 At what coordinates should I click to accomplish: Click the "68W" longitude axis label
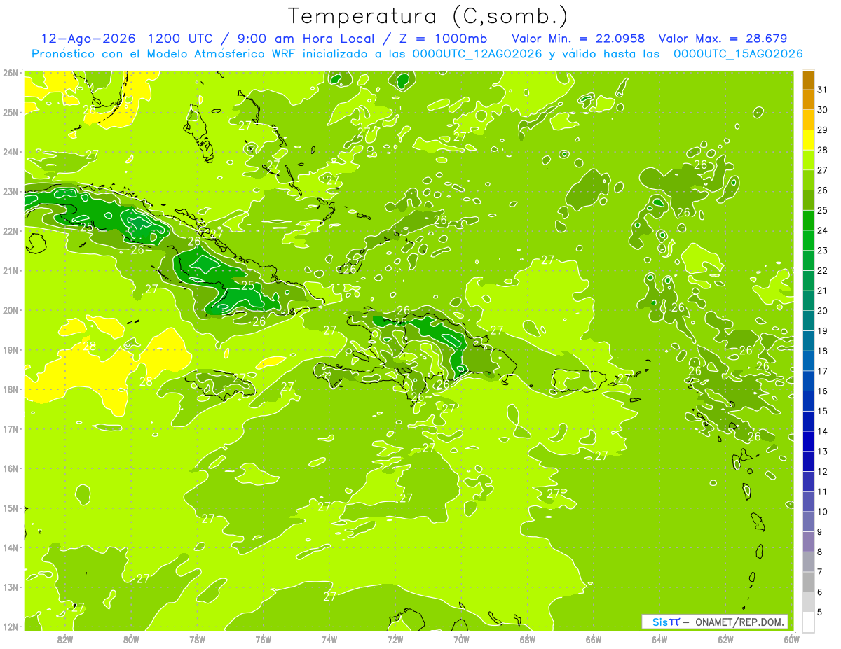click(528, 639)
